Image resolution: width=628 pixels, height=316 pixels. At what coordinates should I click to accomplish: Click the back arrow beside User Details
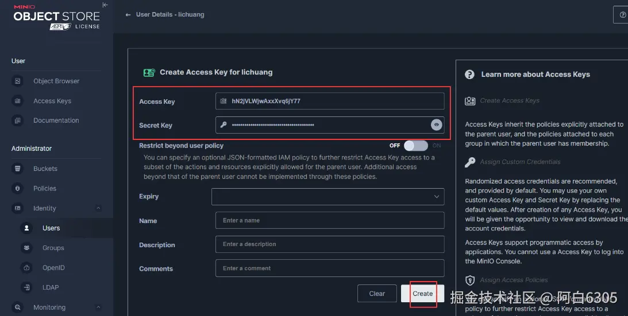[128, 15]
